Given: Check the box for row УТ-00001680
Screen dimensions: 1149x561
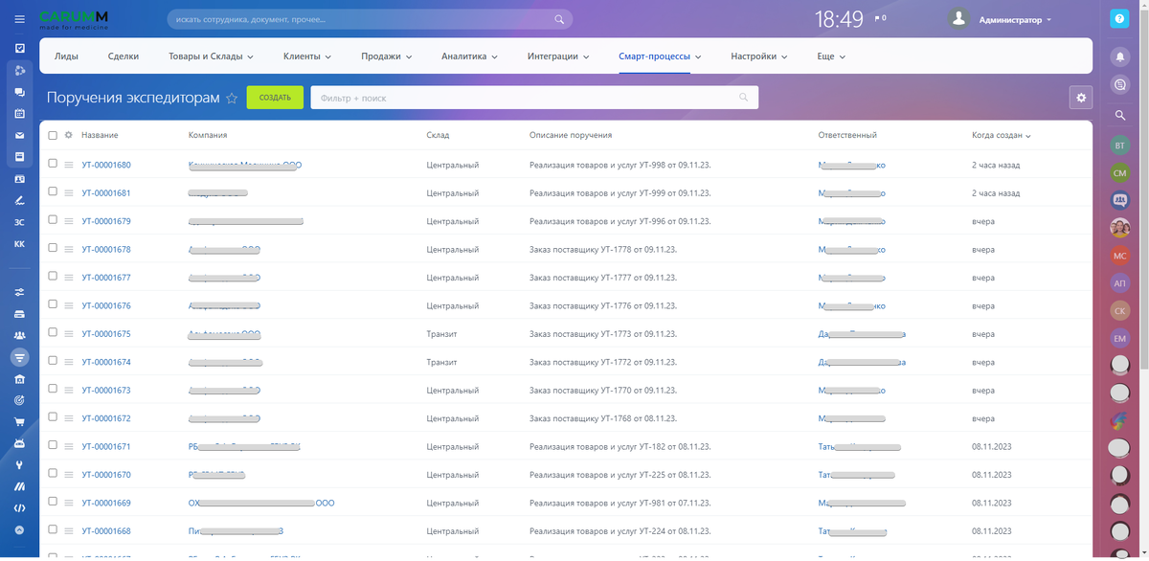Looking at the screenshot, I should point(53,164).
